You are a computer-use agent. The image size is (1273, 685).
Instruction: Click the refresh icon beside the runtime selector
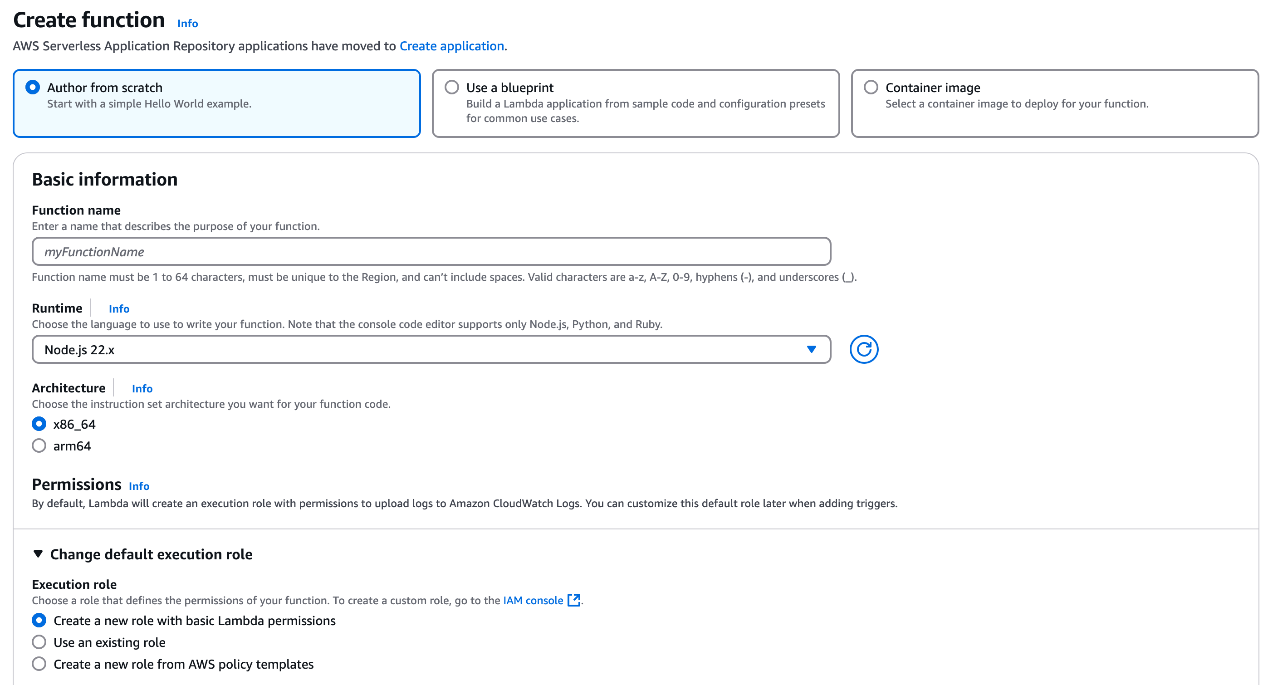coord(864,349)
